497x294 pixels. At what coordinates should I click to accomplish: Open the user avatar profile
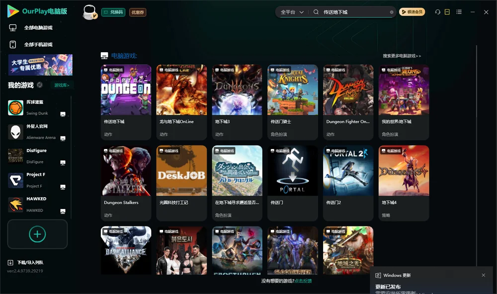click(89, 12)
